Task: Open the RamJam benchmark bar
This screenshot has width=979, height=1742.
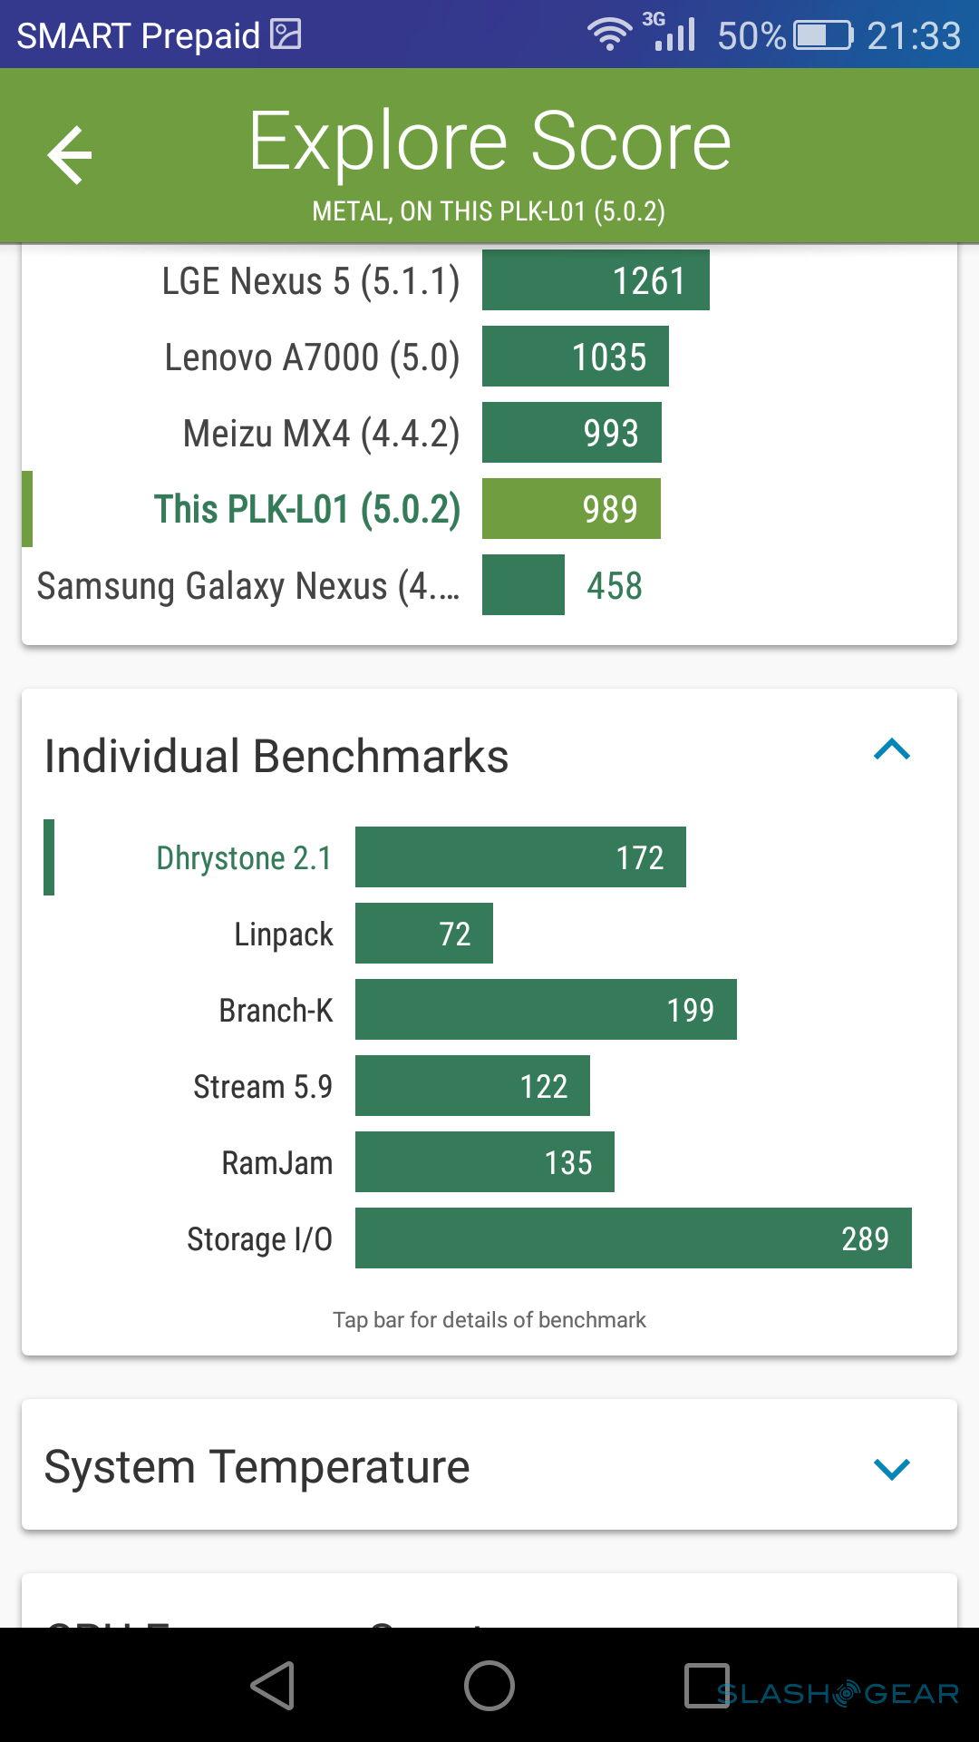Action: click(485, 1162)
